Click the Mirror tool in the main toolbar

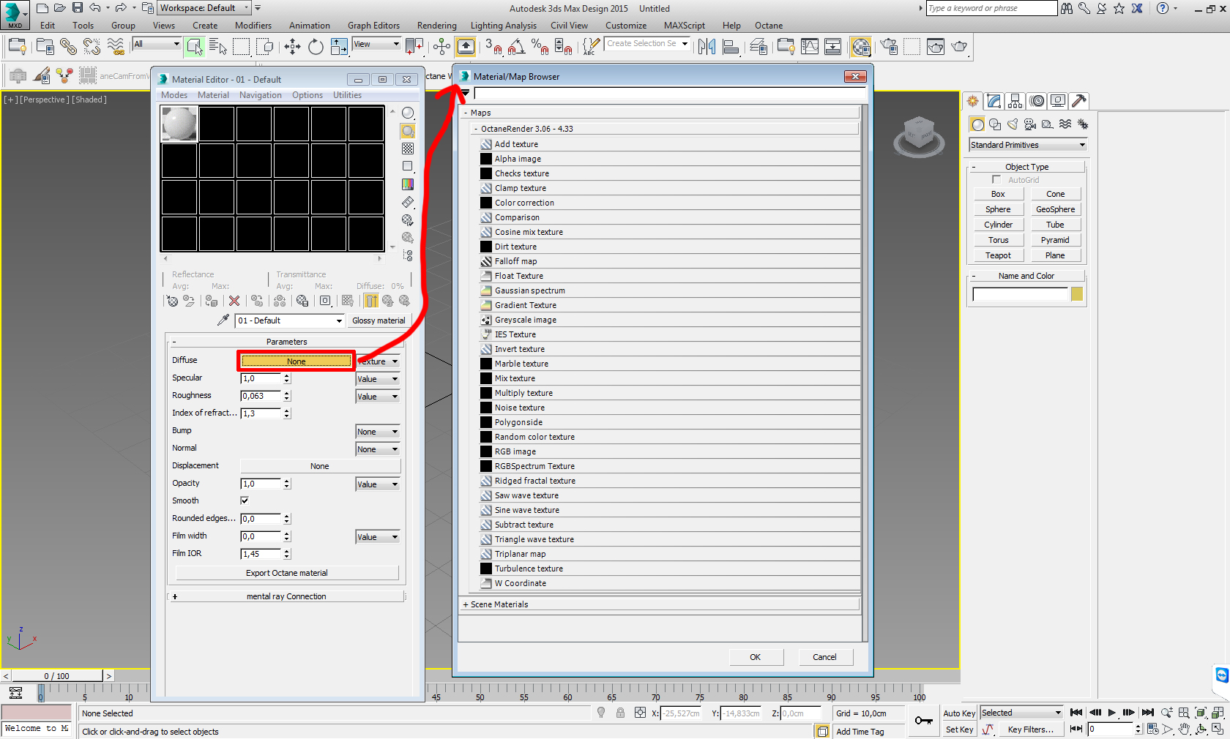[707, 47]
